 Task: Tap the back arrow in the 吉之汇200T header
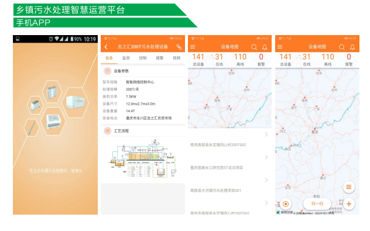point(106,47)
